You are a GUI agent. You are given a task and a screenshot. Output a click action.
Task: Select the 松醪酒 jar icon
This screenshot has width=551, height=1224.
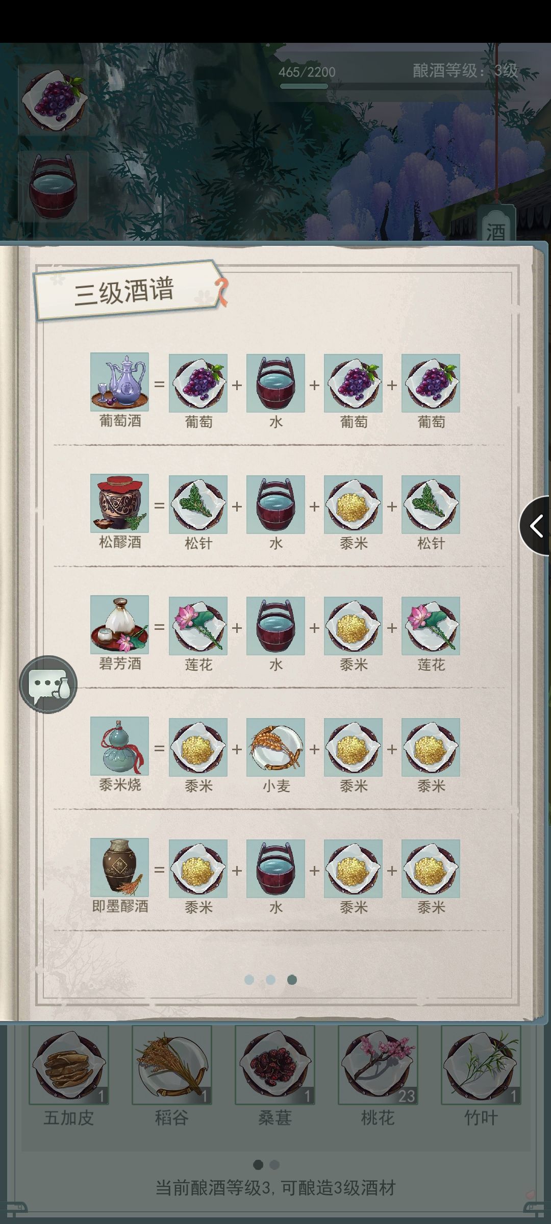pos(120,503)
